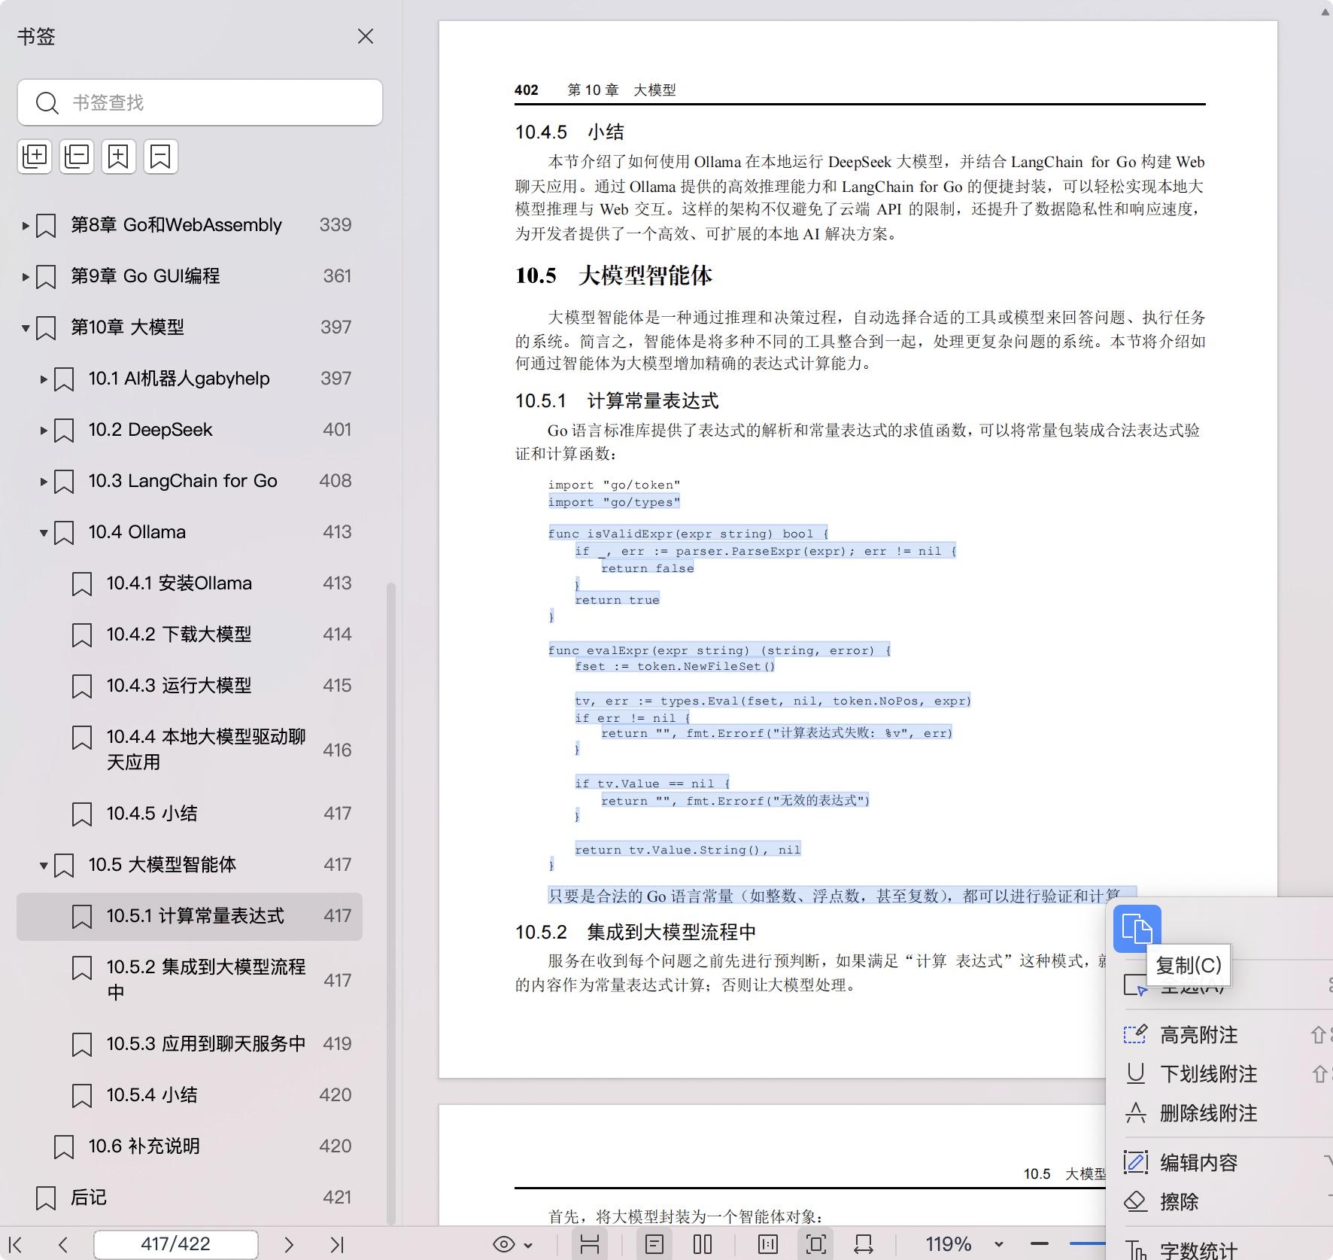Click the zoom out minus button
This screenshot has height=1260, width=1333.
[1040, 1244]
